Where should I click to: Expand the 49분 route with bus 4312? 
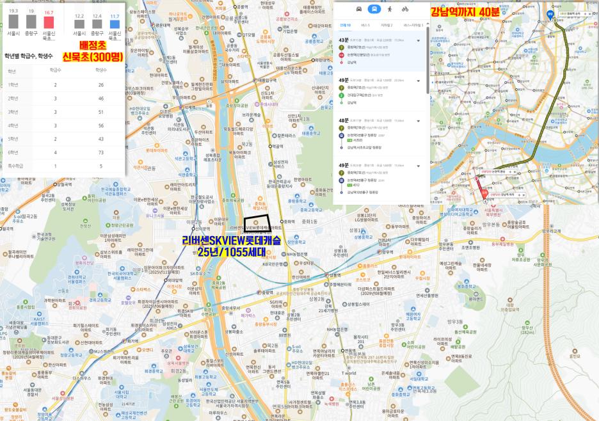[x=419, y=166]
